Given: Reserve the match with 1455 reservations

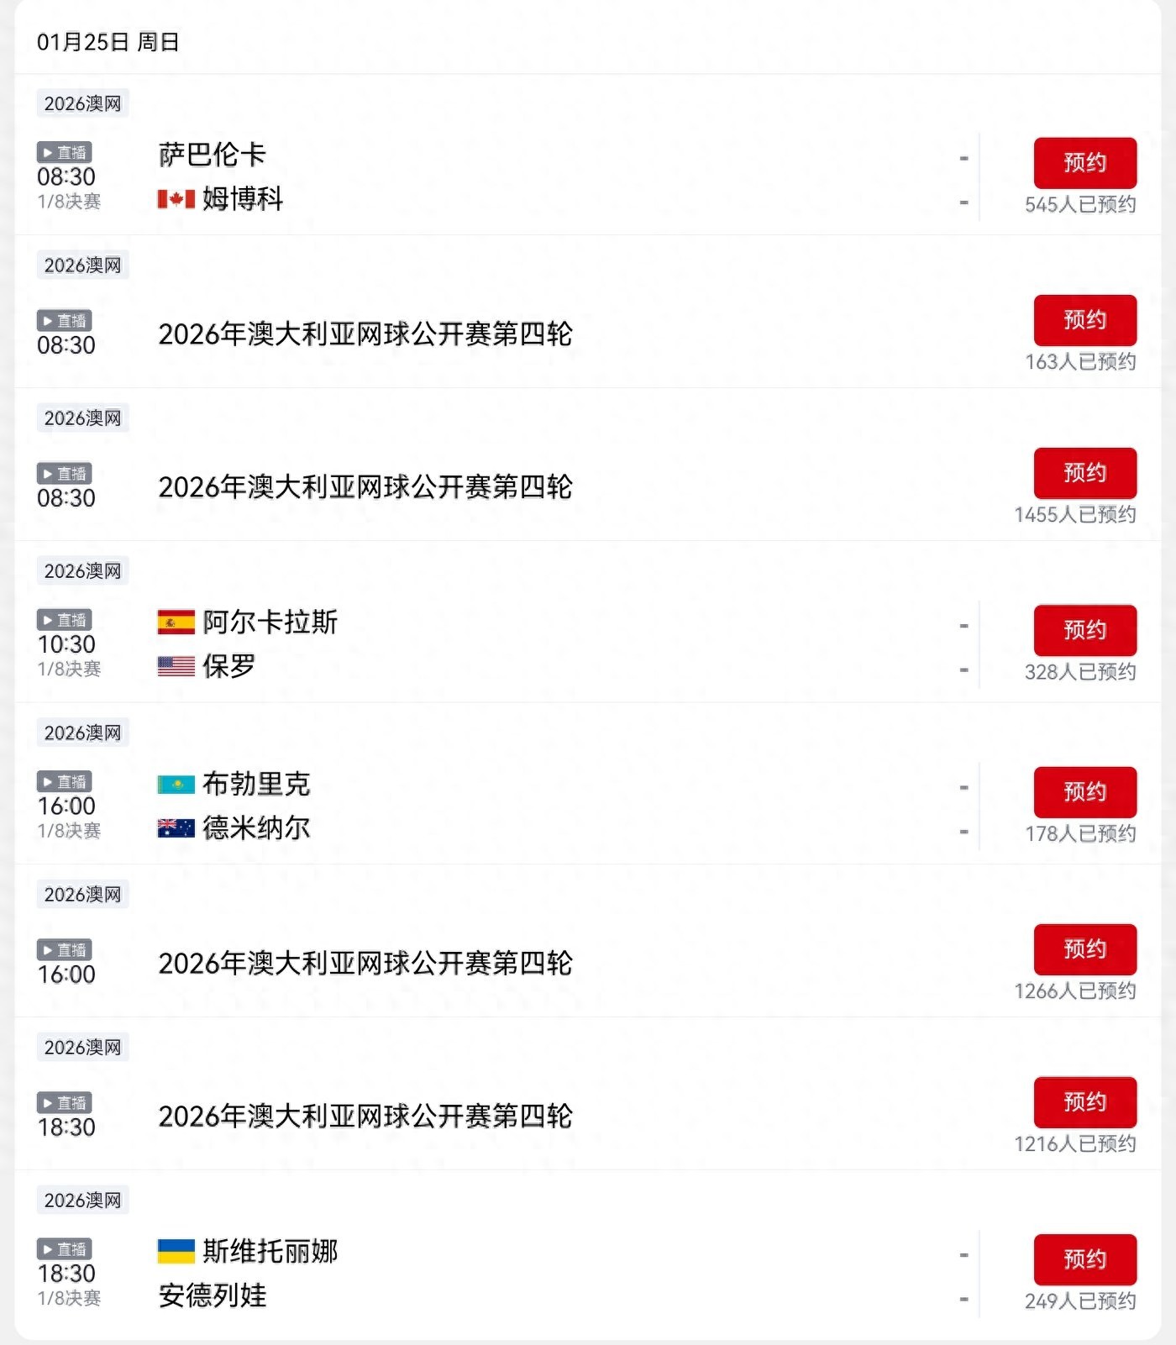Looking at the screenshot, I should 1084,473.
